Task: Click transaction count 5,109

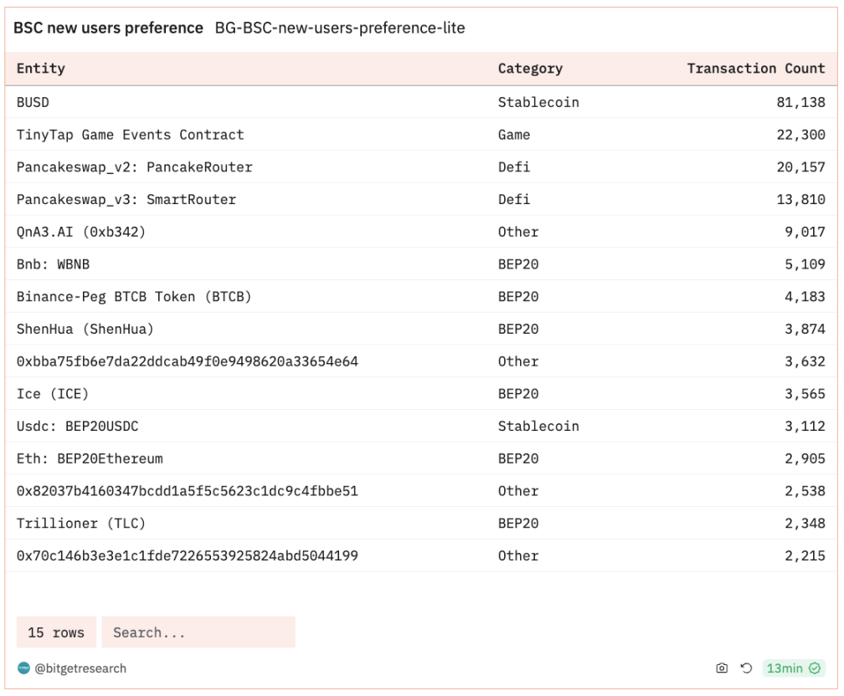Action: [805, 264]
